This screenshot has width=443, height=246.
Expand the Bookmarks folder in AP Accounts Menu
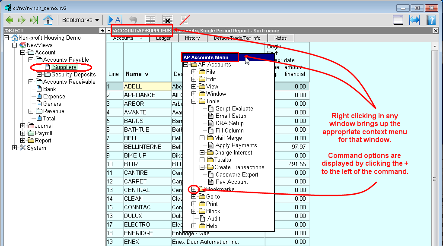point(194,189)
